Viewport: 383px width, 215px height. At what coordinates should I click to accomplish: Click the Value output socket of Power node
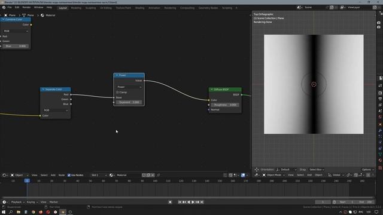coord(144,81)
